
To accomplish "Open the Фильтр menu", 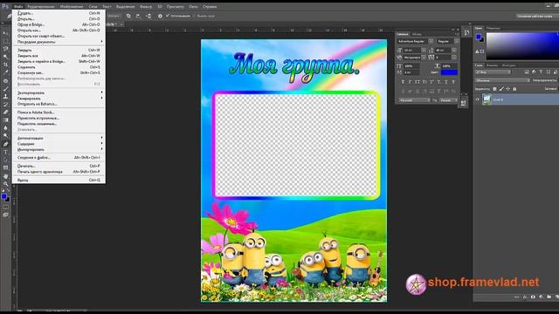I will (x=146, y=6).
